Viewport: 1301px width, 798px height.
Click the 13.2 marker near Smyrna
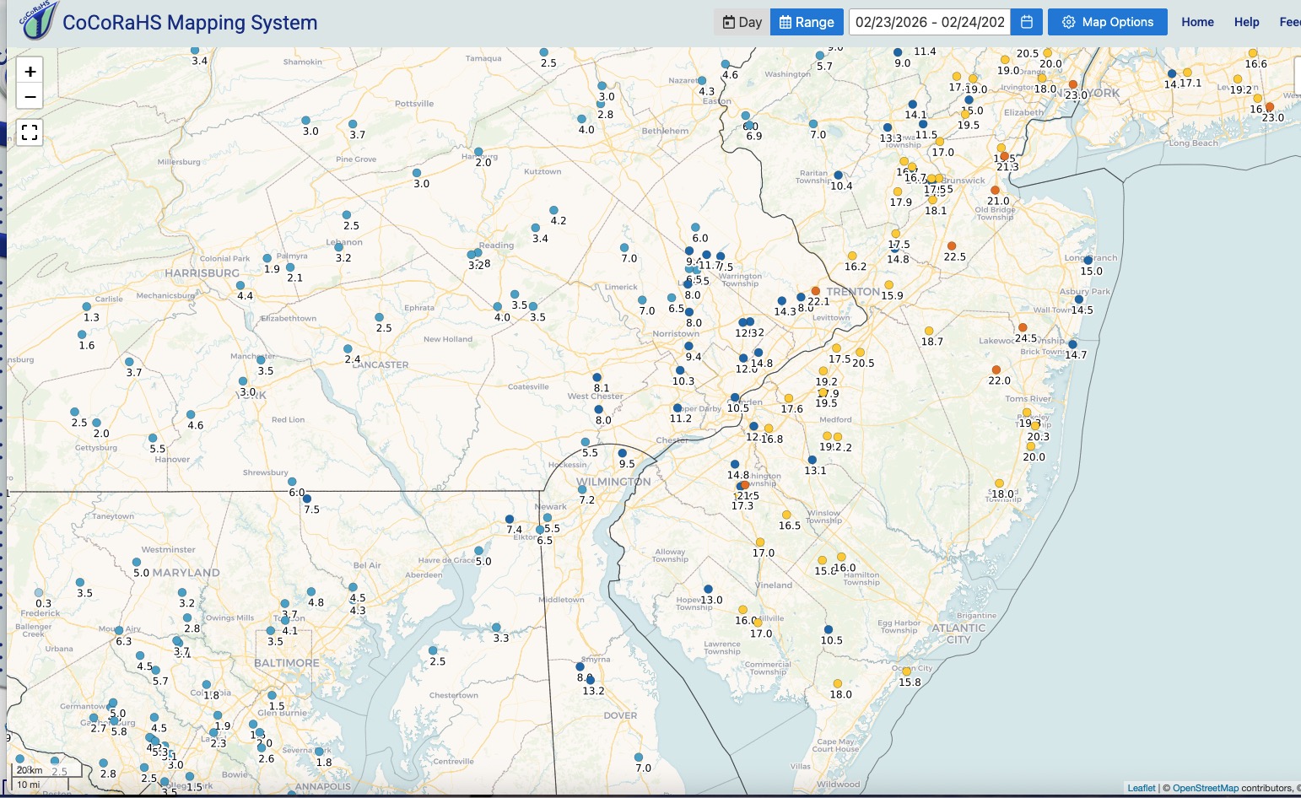click(x=591, y=680)
